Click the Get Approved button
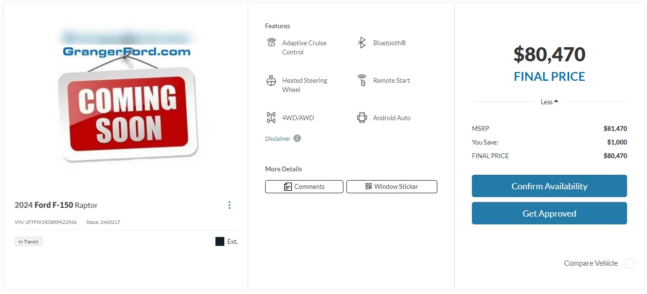This screenshot has height=294, width=647. (549, 213)
